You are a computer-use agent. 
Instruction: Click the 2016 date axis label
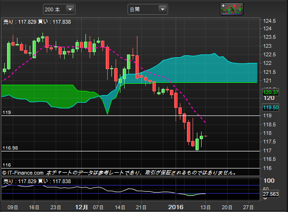click(176, 207)
